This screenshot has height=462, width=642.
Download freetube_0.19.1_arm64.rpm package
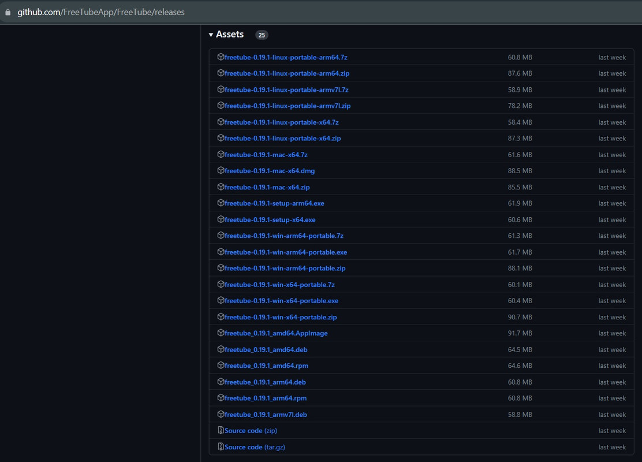tap(266, 398)
